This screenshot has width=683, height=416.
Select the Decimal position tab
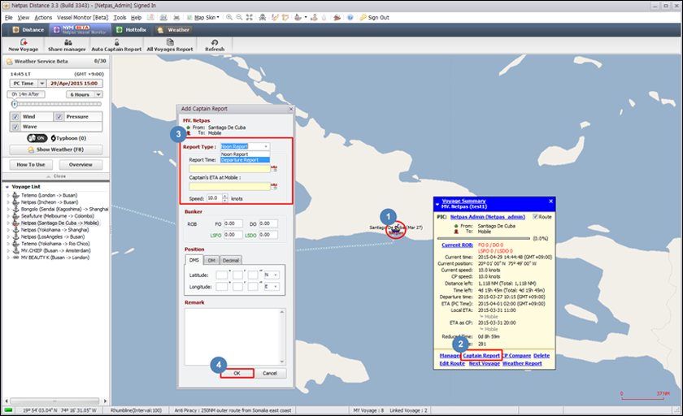pos(230,260)
